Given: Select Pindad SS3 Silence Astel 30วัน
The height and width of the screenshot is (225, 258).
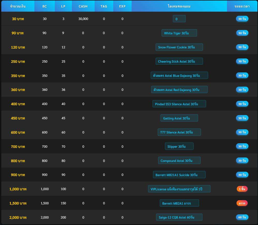Looking at the screenshot, I should [179, 104].
